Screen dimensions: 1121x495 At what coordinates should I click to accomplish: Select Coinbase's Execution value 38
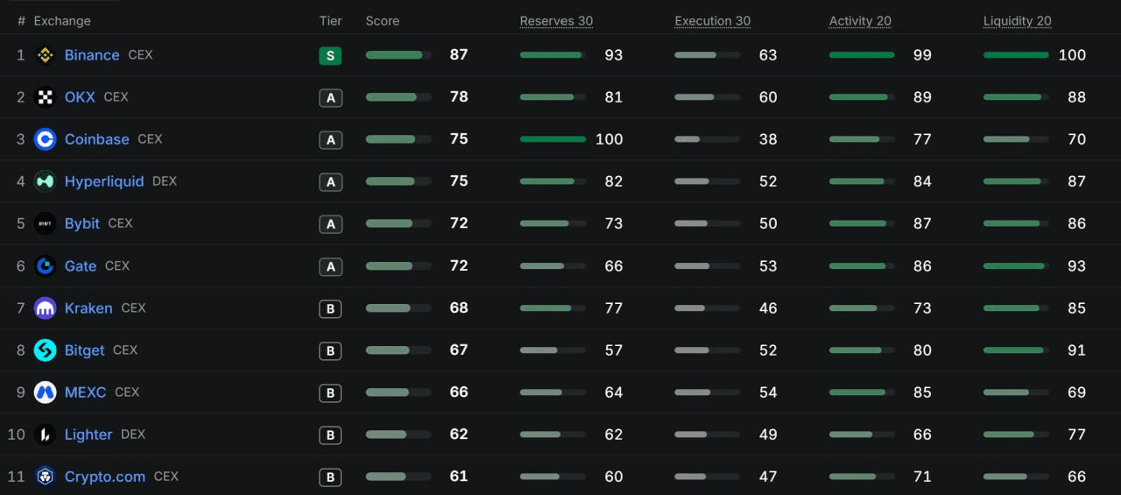768,139
